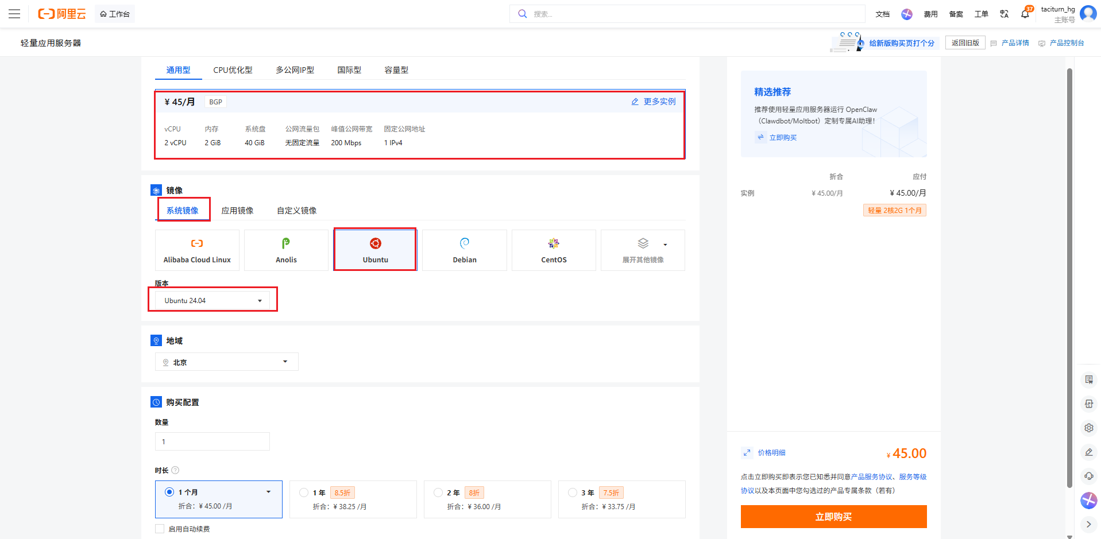Switch to the 应用镜像 tab
1101x539 pixels.
click(x=237, y=211)
